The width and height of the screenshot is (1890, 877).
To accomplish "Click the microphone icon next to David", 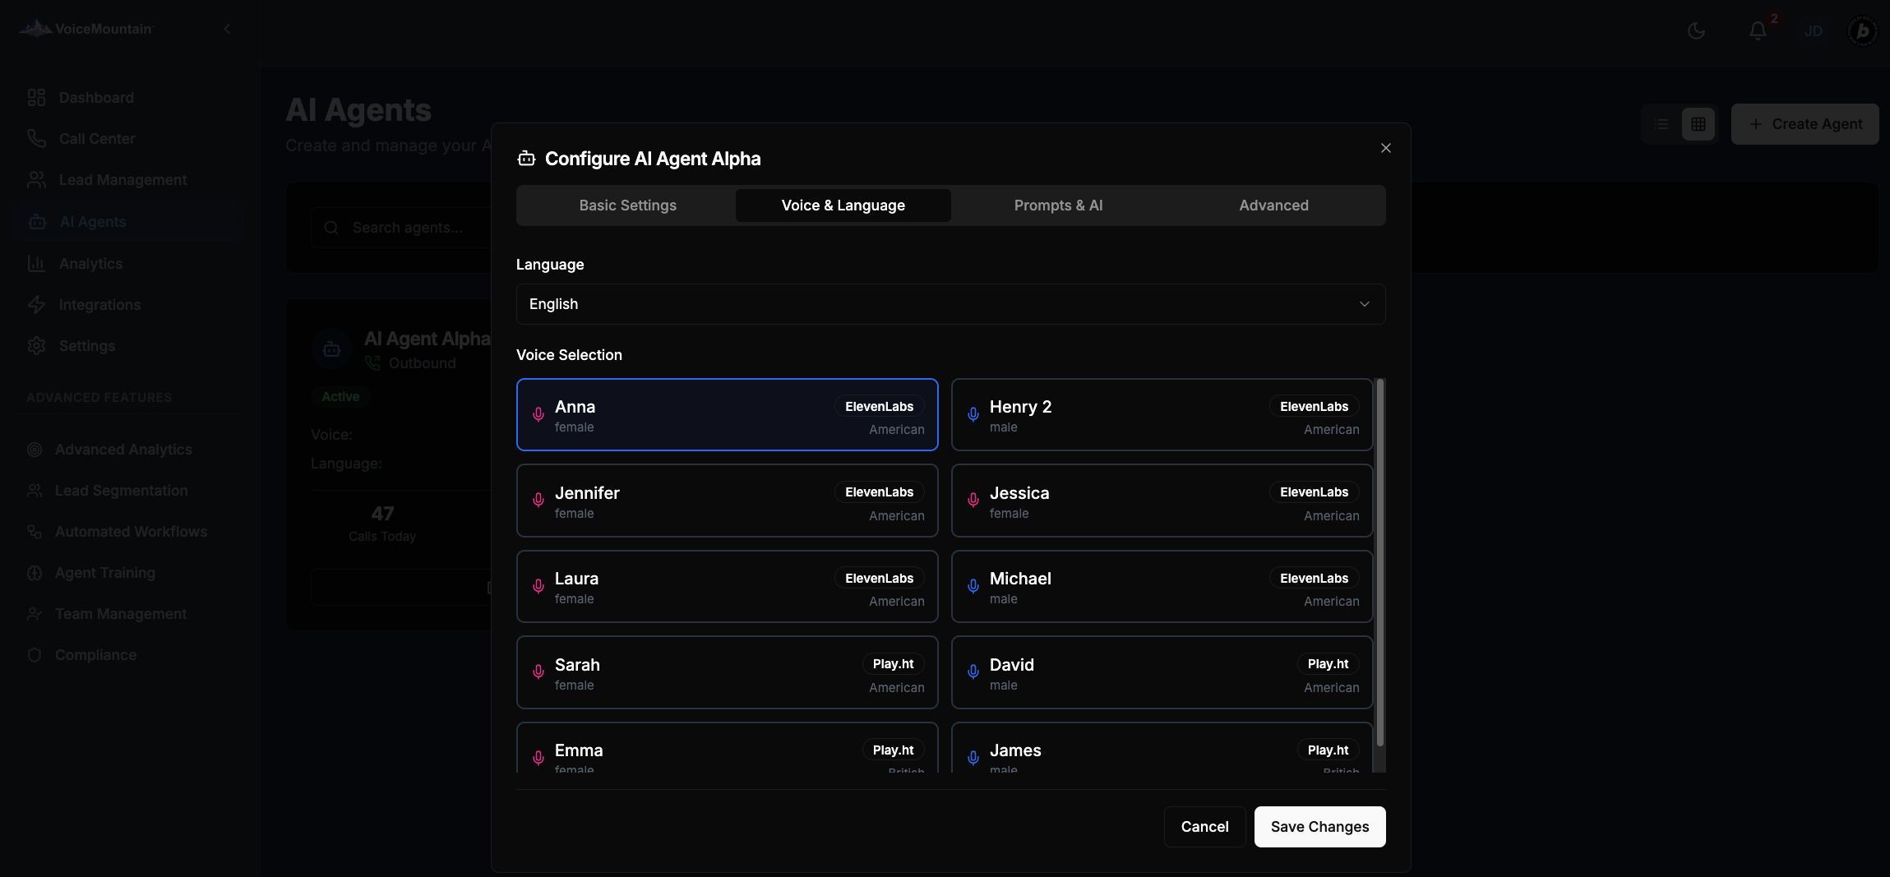I will (973, 672).
